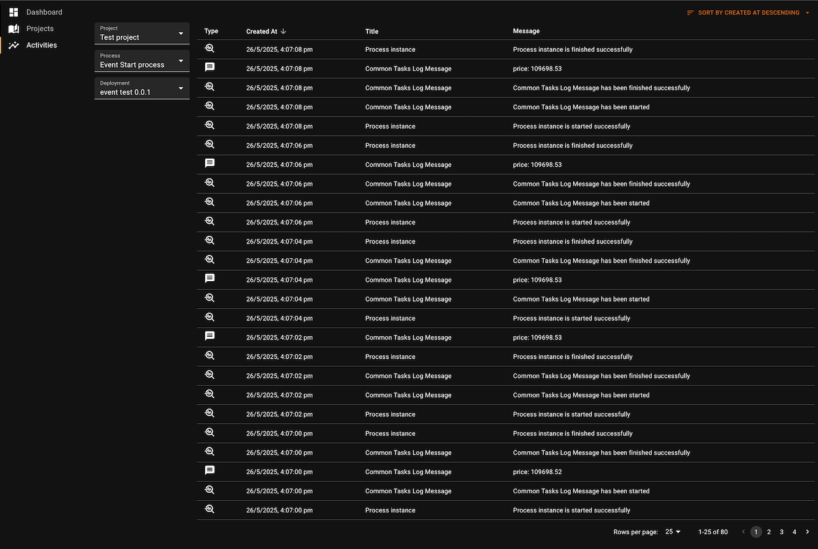
Task: Expand the Process dropdown selector
Action: [x=142, y=61]
